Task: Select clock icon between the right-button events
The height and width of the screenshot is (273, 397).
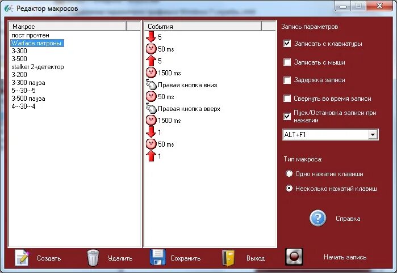Action: [151, 96]
